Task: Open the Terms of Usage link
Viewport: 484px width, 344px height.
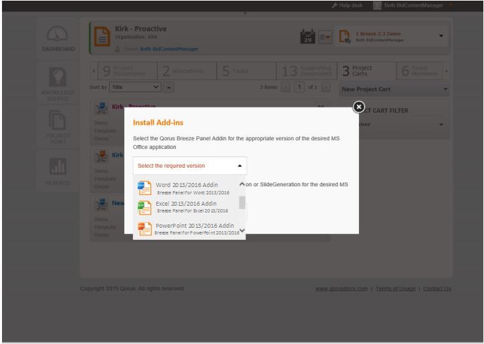Action: (x=395, y=289)
